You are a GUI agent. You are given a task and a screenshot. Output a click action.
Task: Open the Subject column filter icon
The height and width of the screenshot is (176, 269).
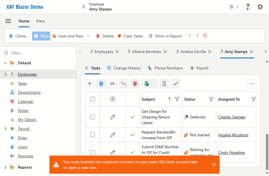[177, 99]
